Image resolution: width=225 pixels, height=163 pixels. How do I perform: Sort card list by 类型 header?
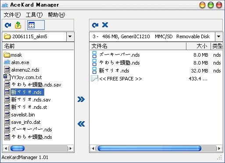coord(217,46)
